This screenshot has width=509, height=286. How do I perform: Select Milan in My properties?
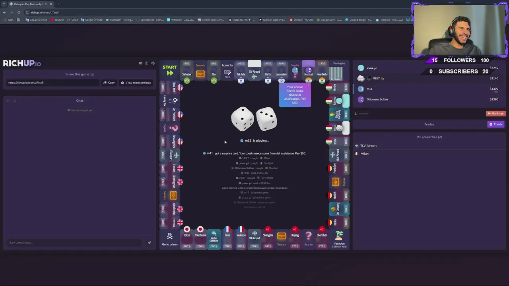[429, 154]
